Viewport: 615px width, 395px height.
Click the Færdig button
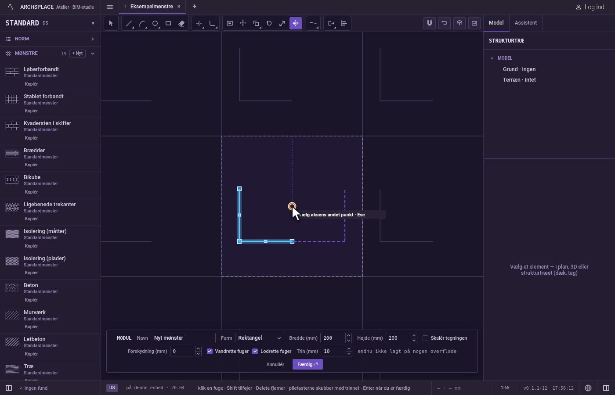[307, 364]
